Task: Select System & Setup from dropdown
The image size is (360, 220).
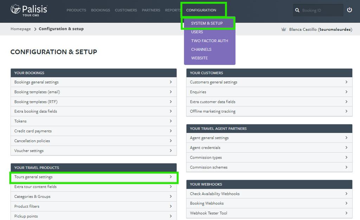Action: 207,23
